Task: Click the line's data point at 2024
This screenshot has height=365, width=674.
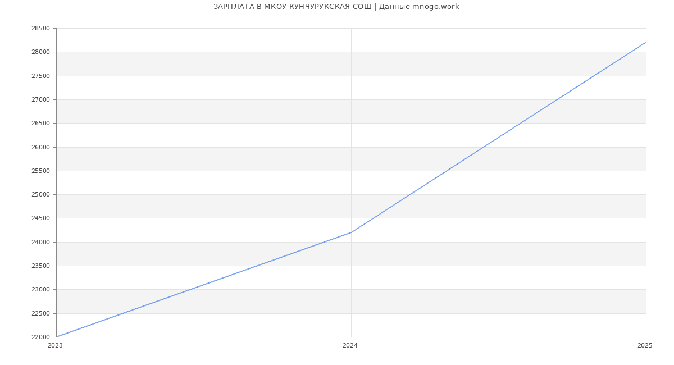Action: coord(351,232)
